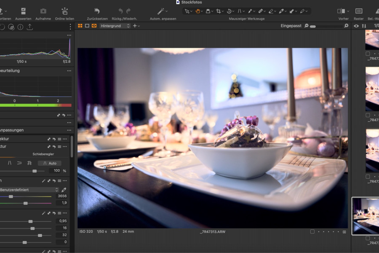Click the Rückg. undo arrow button
379x253 pixels.
121,11
